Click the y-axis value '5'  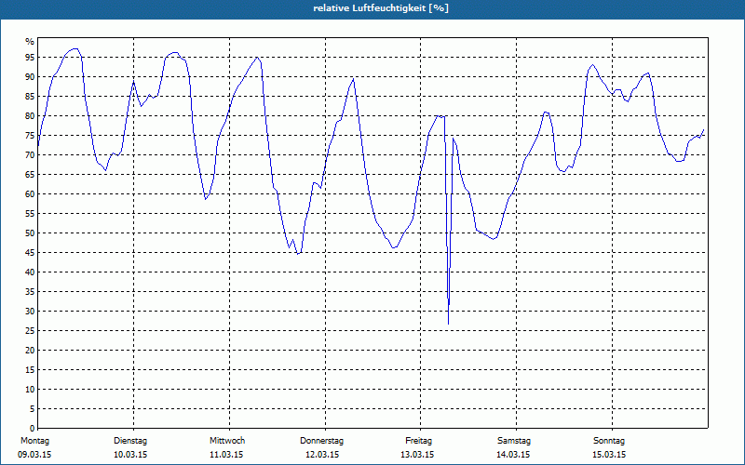32,409
